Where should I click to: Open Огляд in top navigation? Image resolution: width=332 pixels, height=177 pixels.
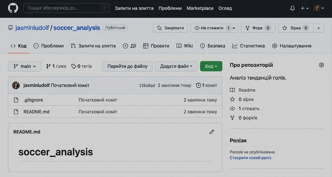coord(225,8)
